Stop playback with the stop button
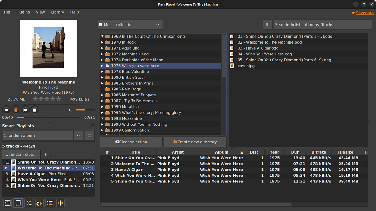376x211 pixels. point(35,110)
